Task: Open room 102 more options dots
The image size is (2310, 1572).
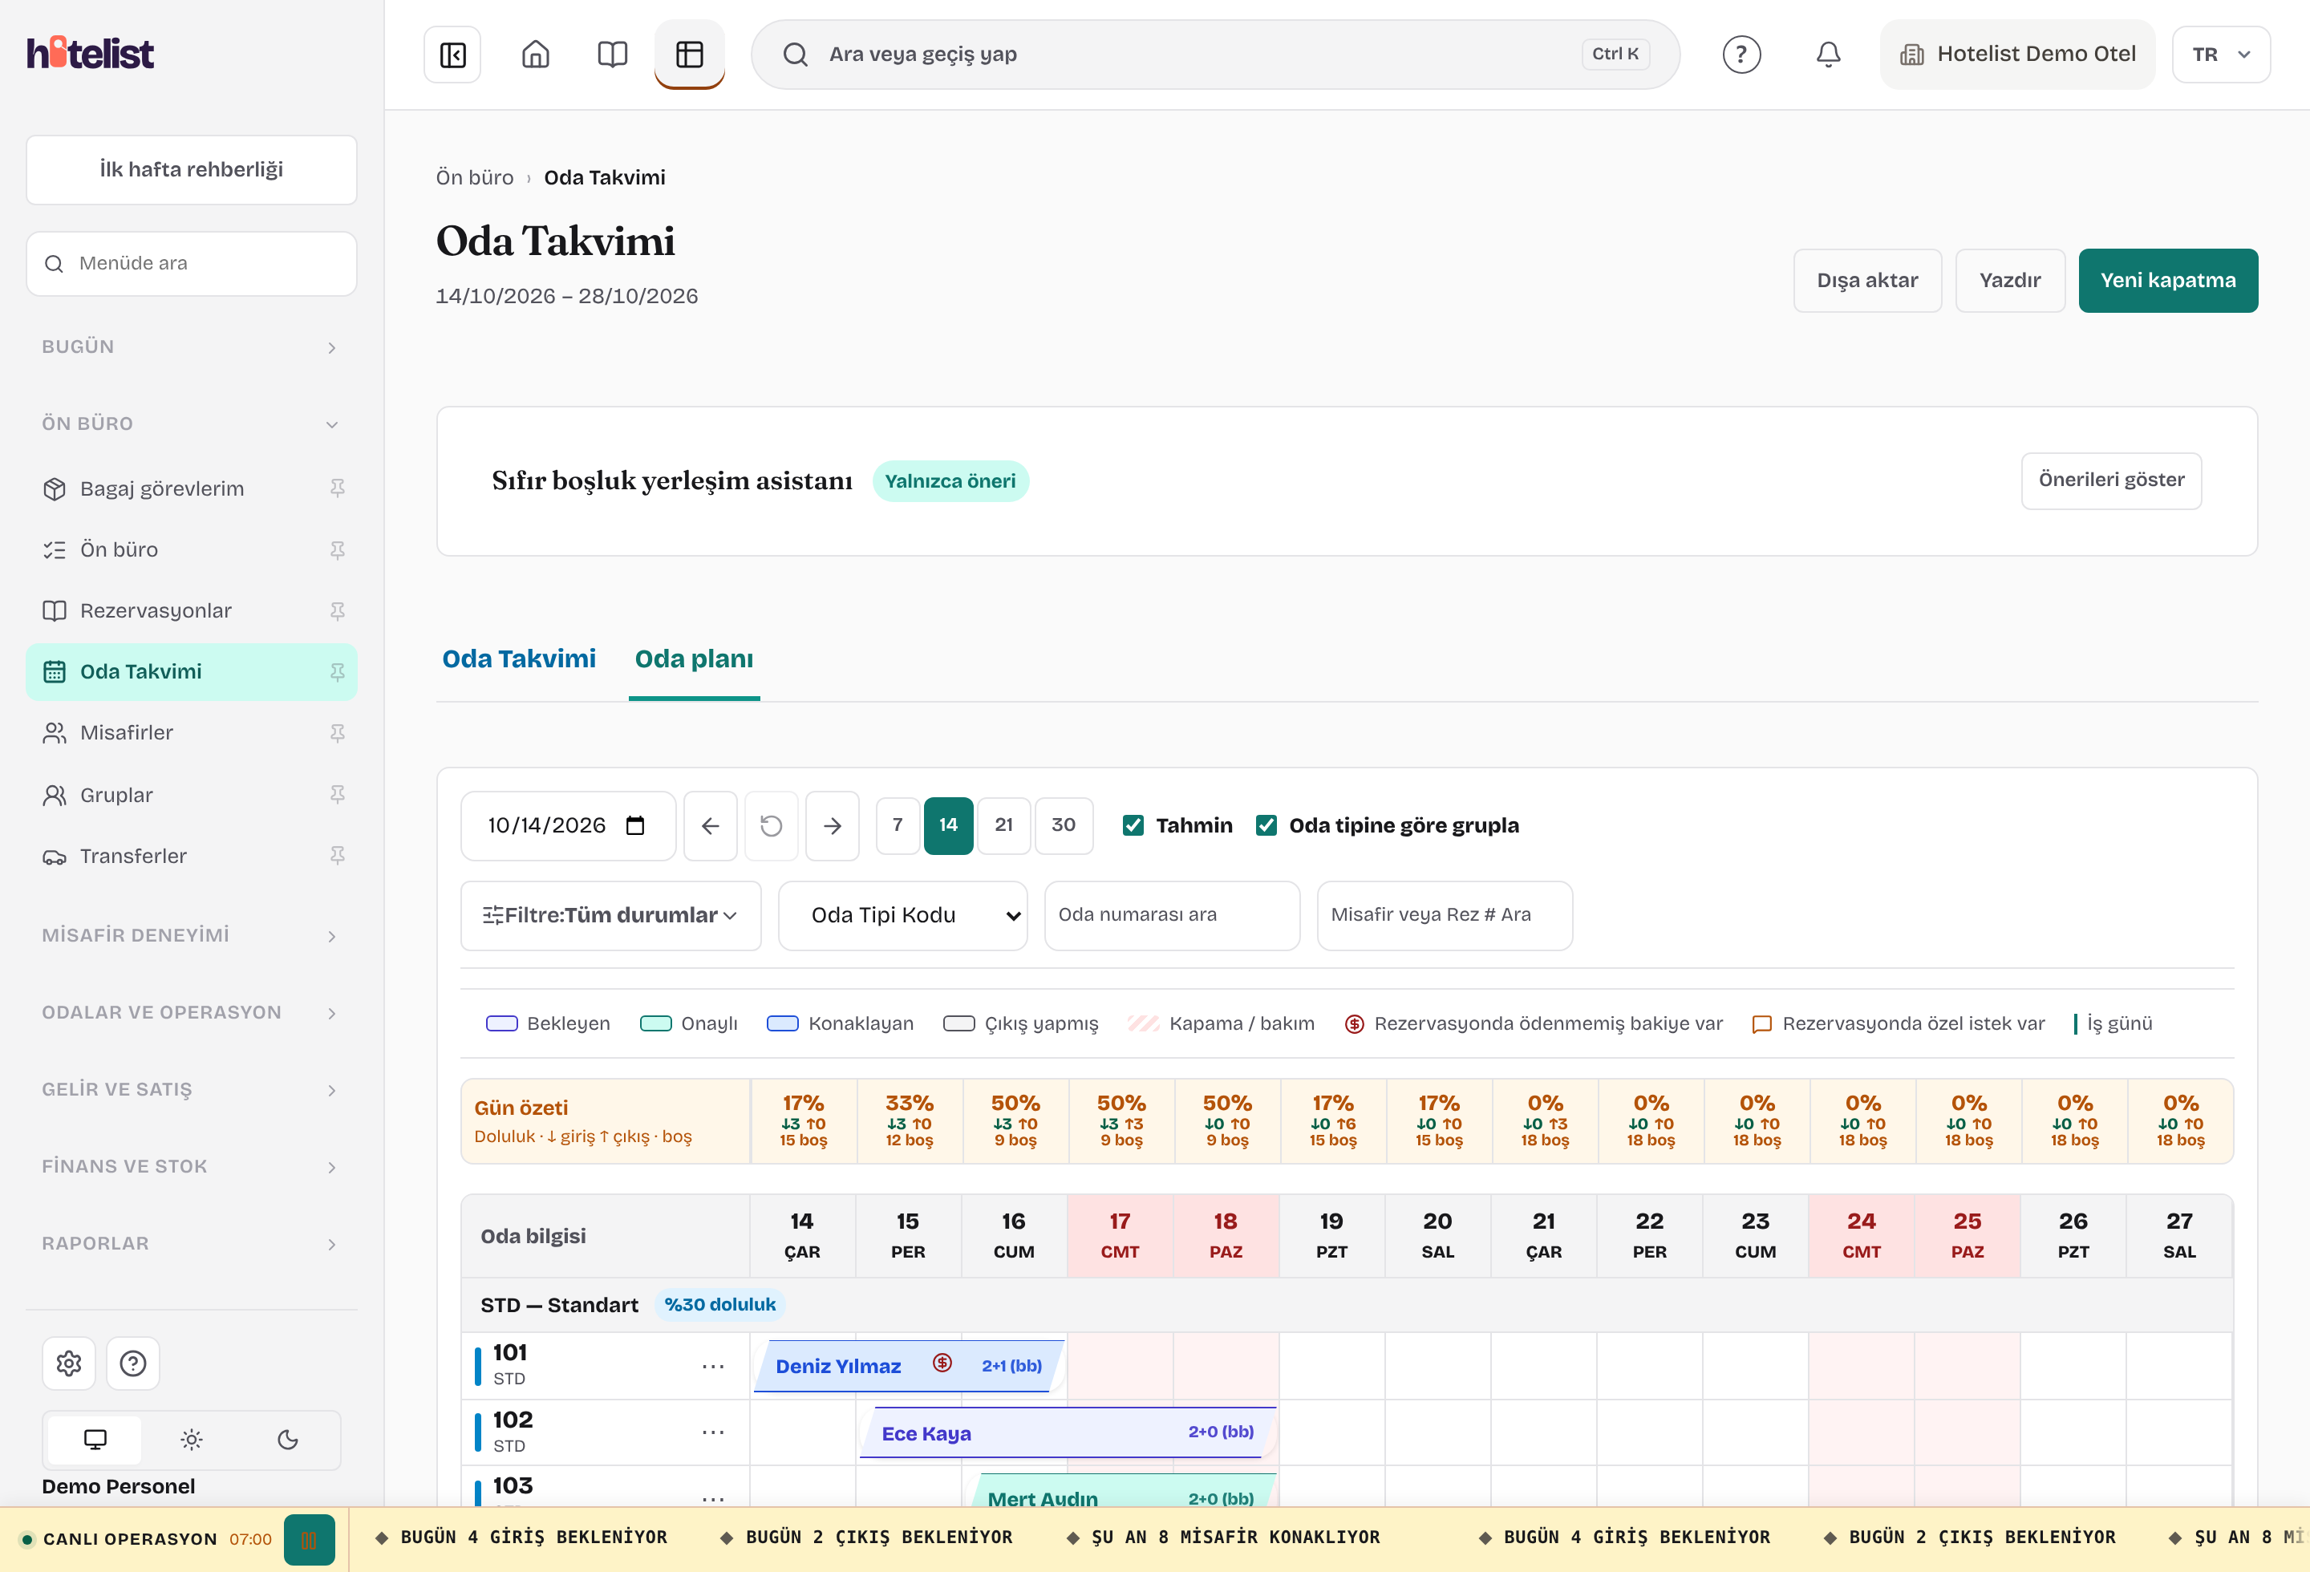Action: (x=713, y=1432)
